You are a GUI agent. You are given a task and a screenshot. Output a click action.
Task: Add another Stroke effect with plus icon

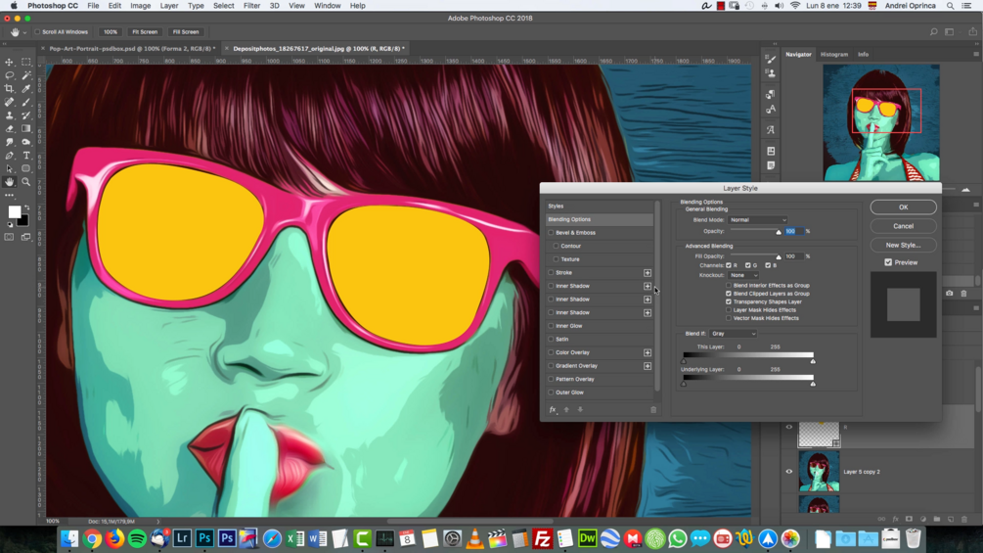[x=648, y=273]
